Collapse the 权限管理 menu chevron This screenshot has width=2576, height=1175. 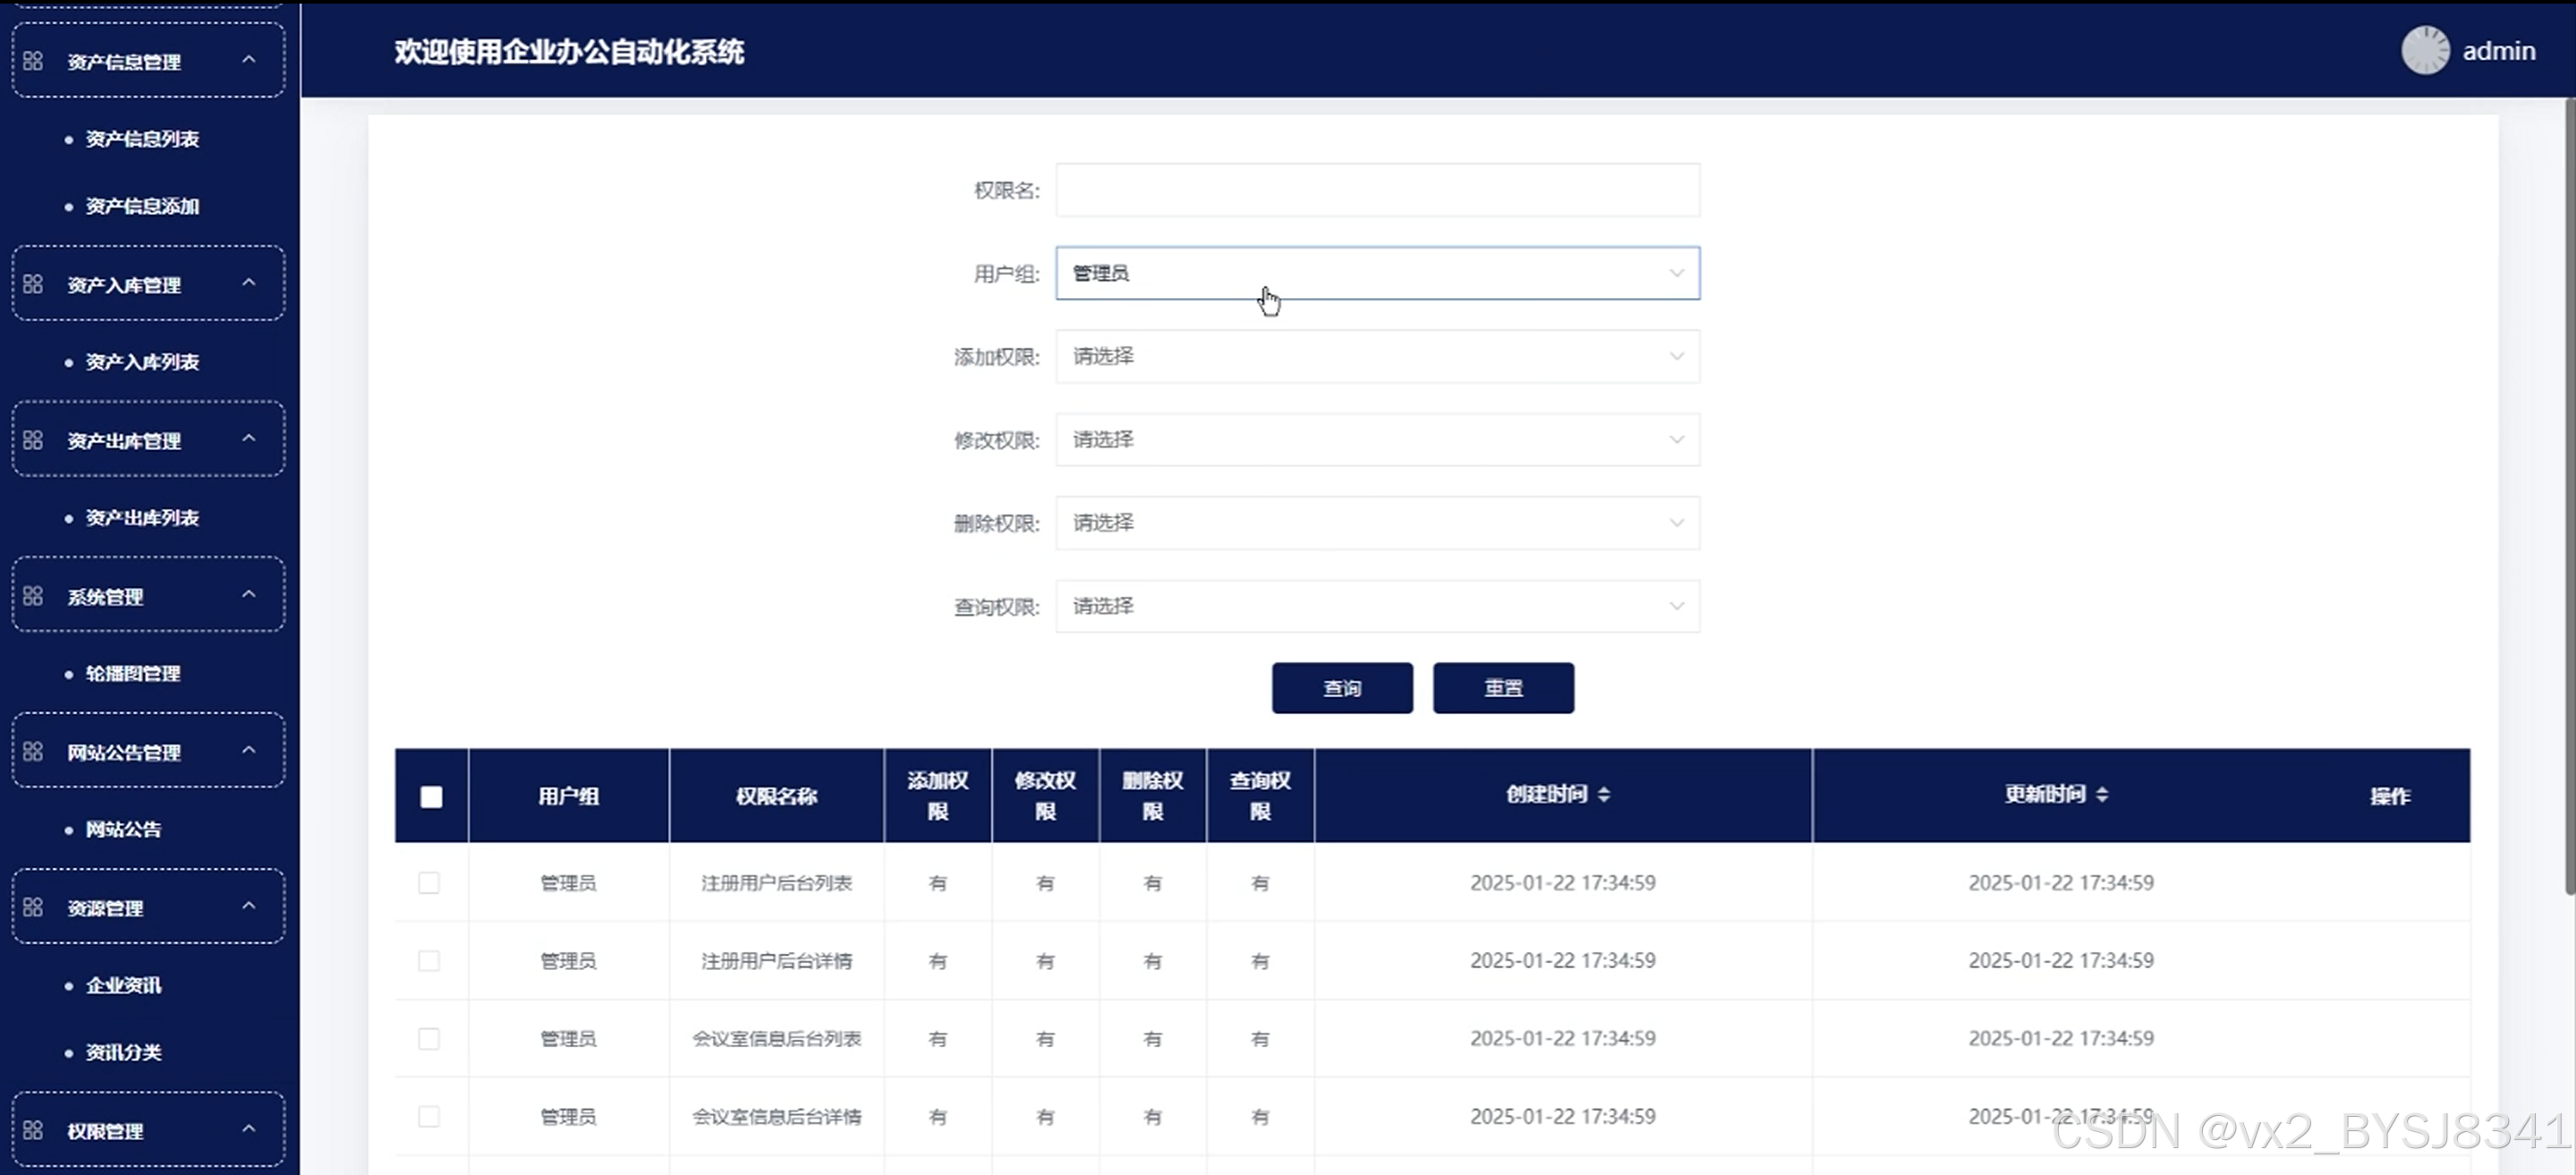click(x=249, y=1129)
